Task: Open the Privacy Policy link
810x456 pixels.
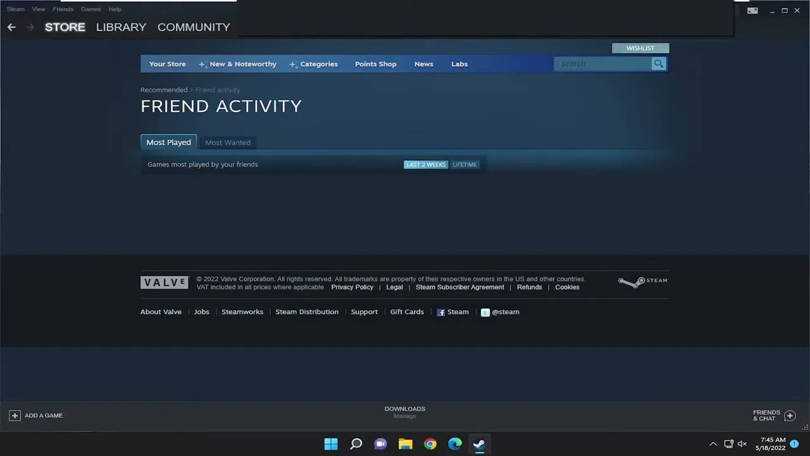Action: [x=352, y=287]
